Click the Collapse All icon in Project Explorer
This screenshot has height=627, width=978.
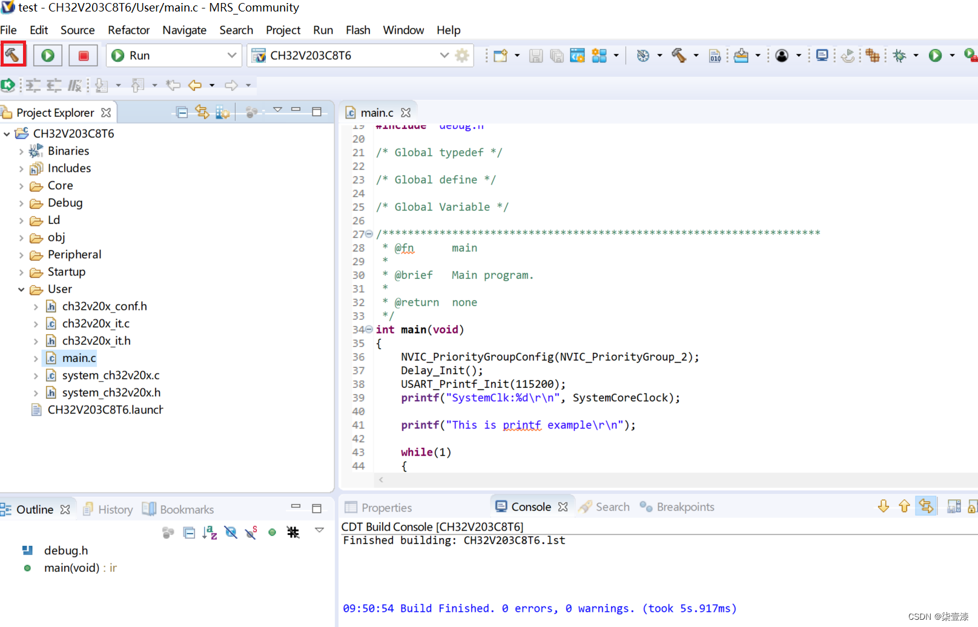[182, 112]
